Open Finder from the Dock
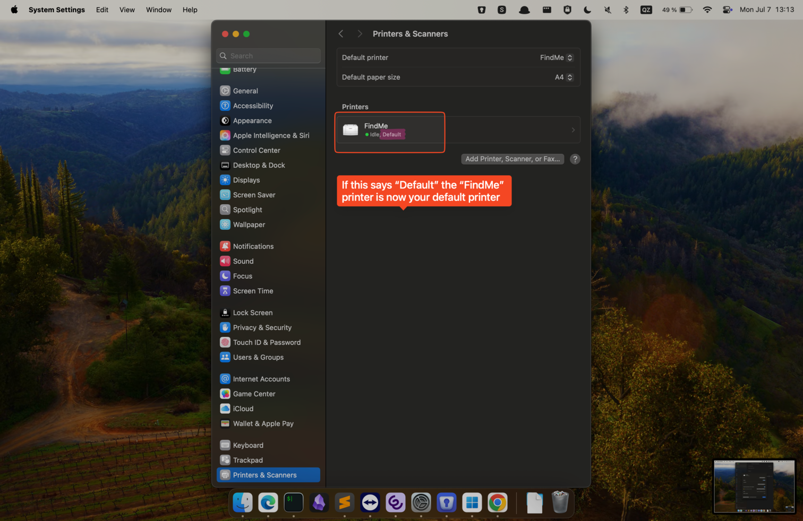 (243, 502)
